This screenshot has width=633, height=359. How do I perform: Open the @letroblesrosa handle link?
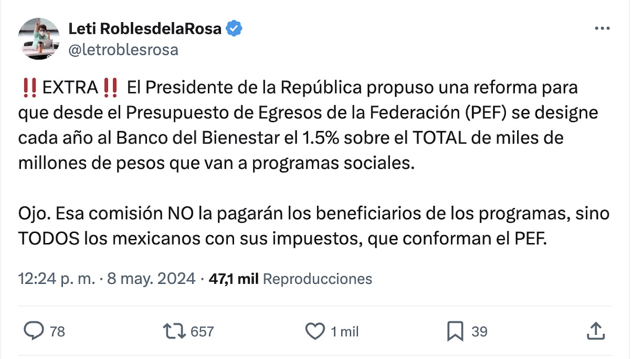pyautogui.click(x=123, y=50)
